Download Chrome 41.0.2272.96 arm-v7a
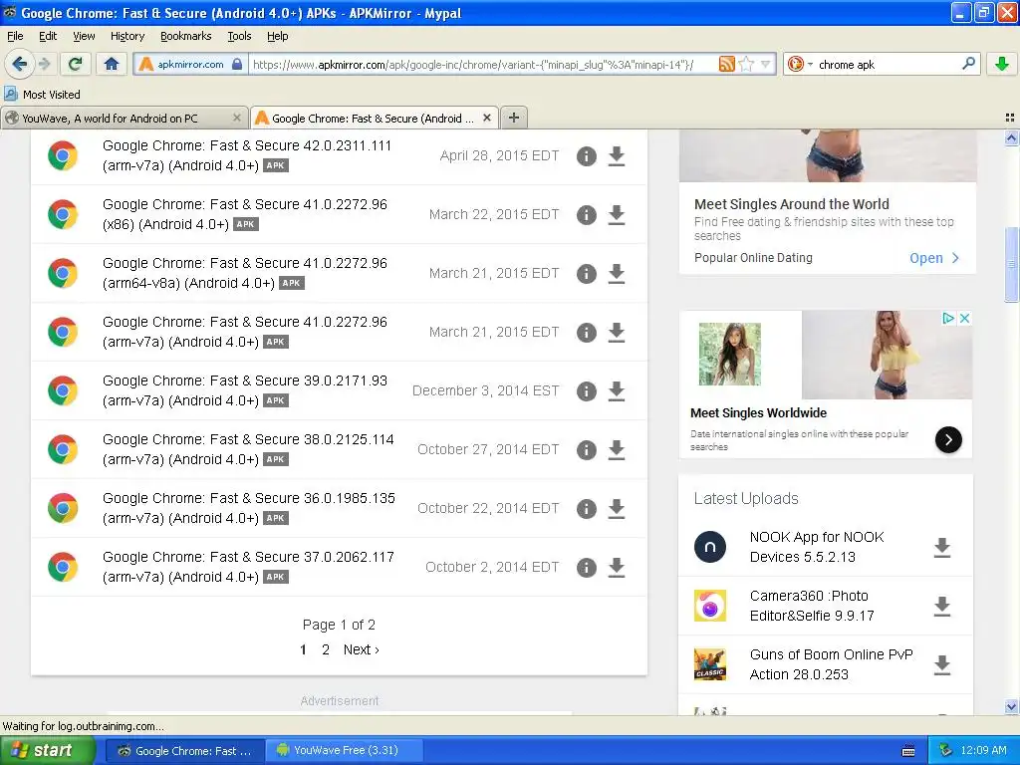1020x765 pixels. [x=616, y=333]
